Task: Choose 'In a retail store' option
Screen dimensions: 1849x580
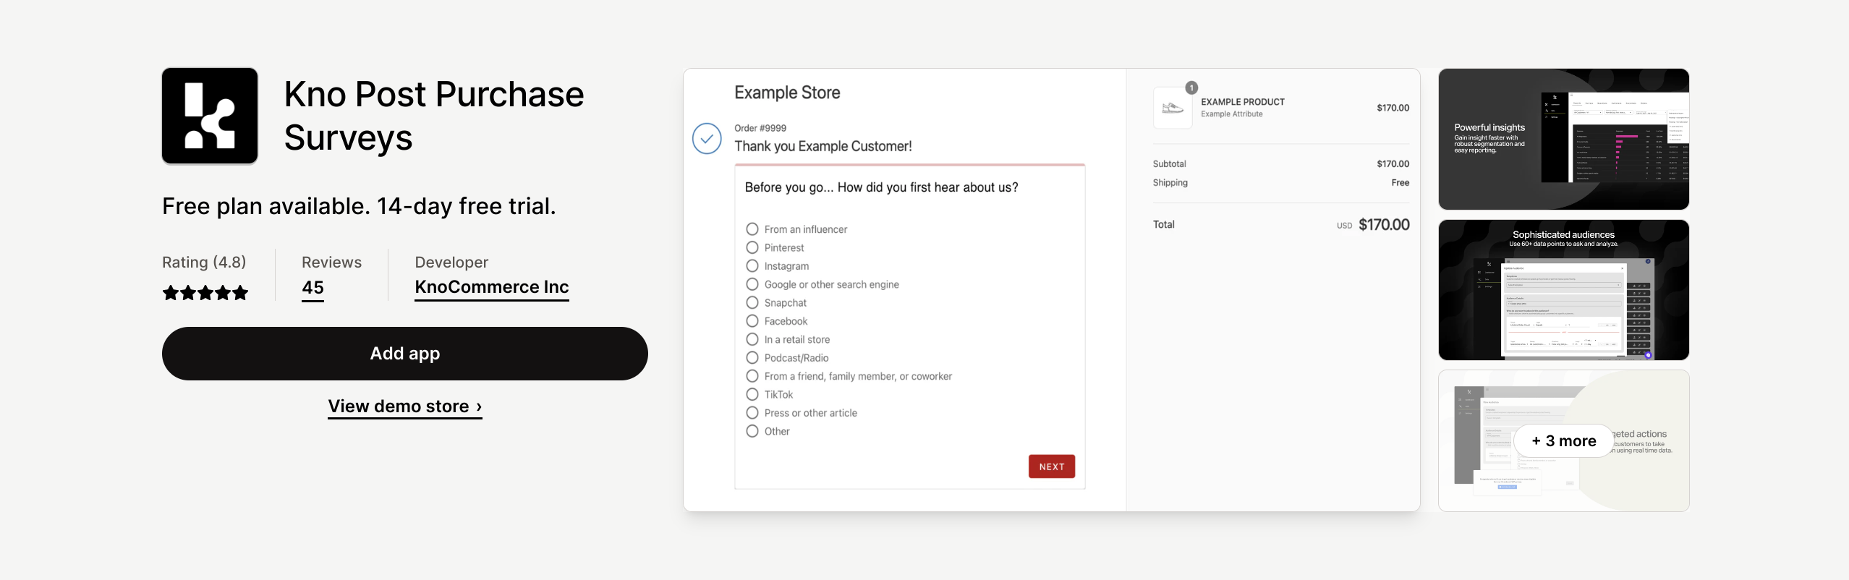Action: 752,339
